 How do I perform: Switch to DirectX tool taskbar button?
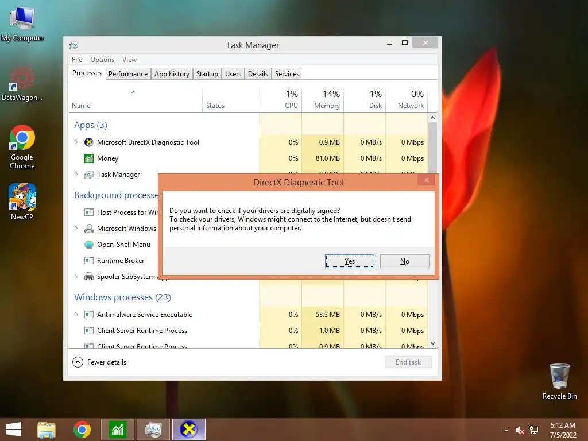188,430
